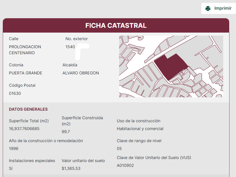Click the DATOS GENERALES section heading
Screen dimensions: 236x177
tap(28, 109)
